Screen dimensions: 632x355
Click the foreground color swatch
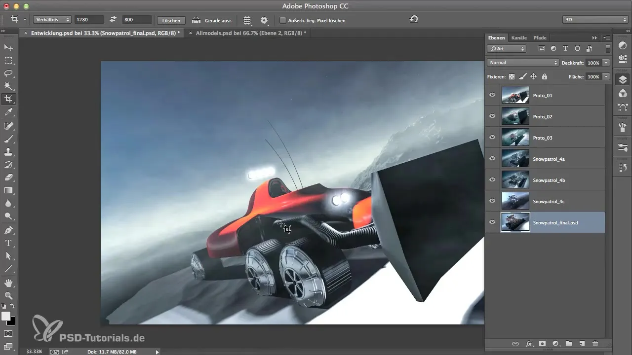(x=6, y=316)
